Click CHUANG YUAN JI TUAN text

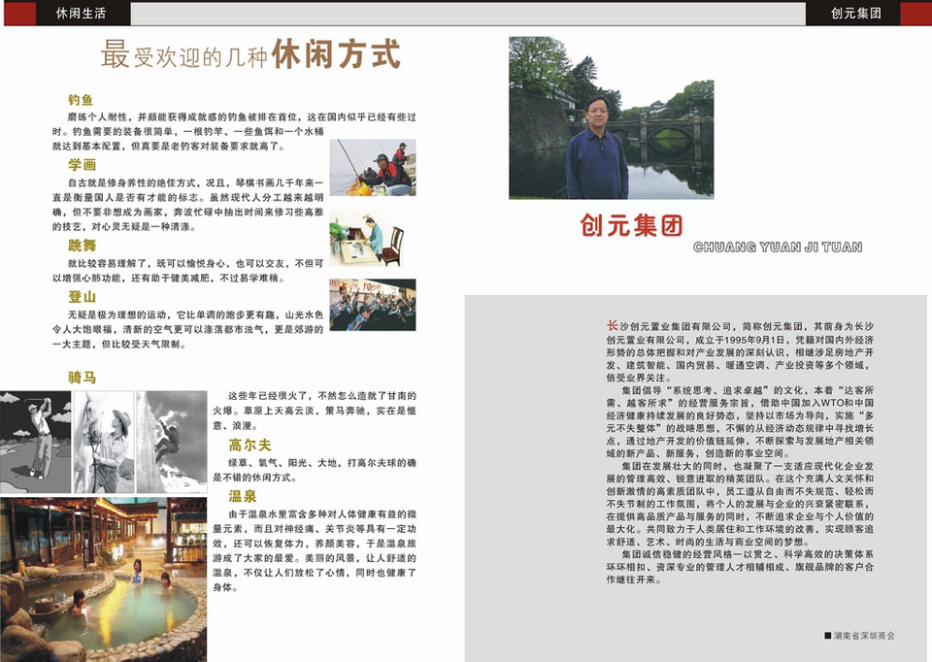coord(778,248)
